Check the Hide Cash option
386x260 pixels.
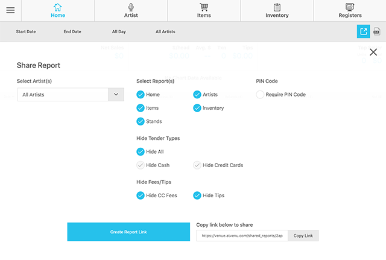click(x=141, y=165)
